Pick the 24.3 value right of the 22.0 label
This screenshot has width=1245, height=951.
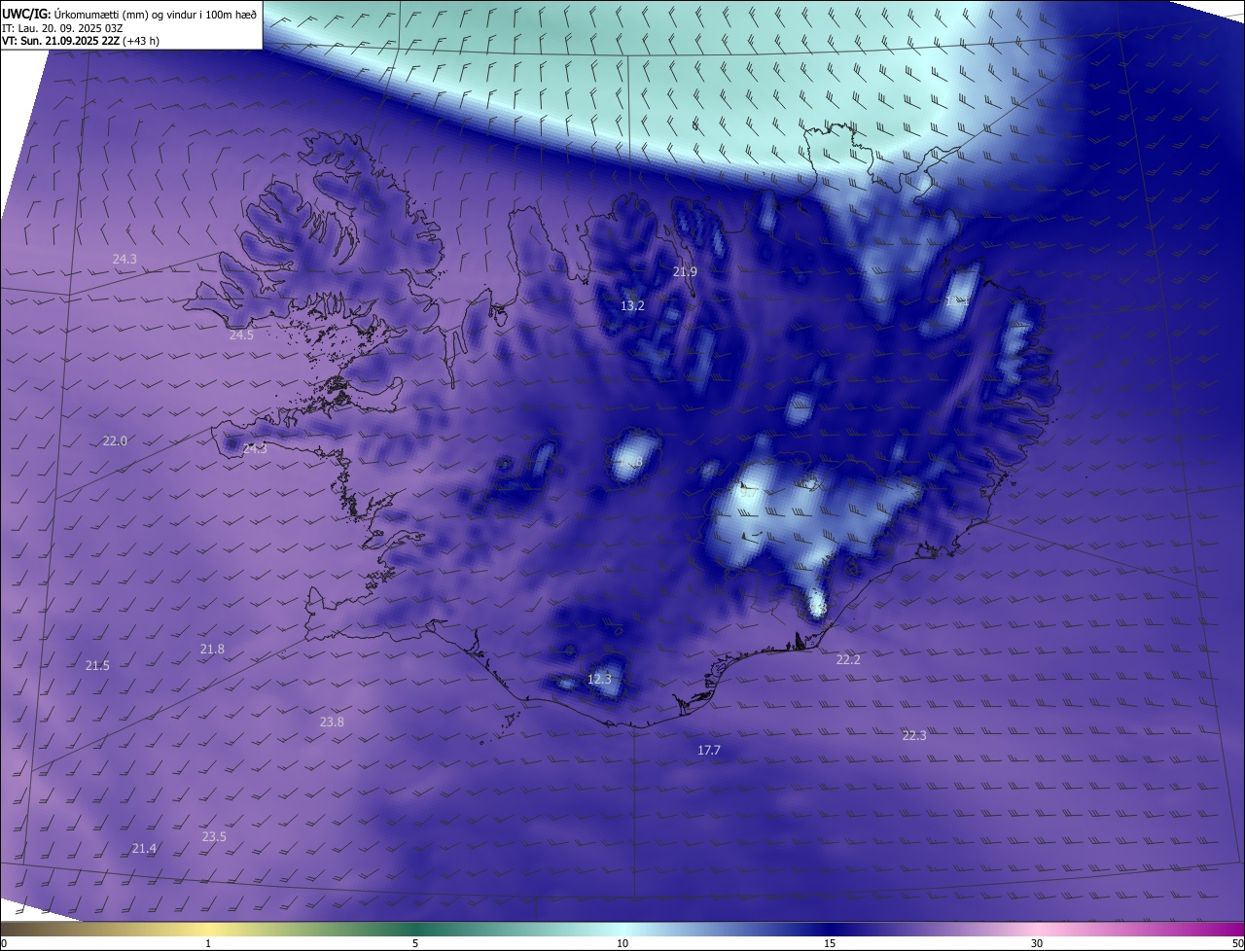click(255, 448)
